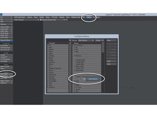Image resolution: width=157 pixels, height=118 pixels.
Task: Select Studio LIVE in the Menus tree
Action: click(x=87, y=68)
